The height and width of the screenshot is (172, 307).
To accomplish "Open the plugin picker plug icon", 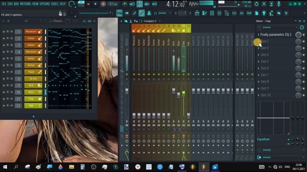I will (x=264, y=13).
